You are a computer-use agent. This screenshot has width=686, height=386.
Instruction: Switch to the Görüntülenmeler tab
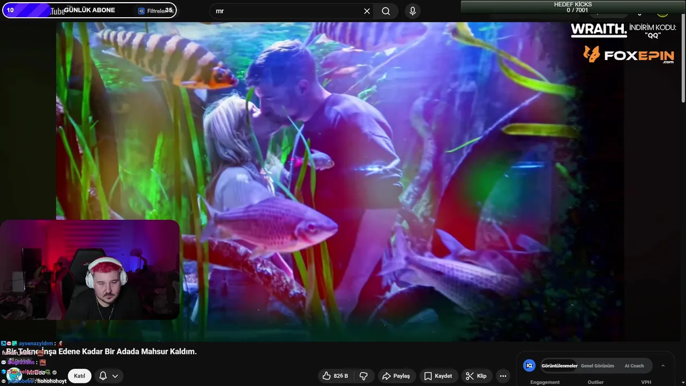coord(559,366)
